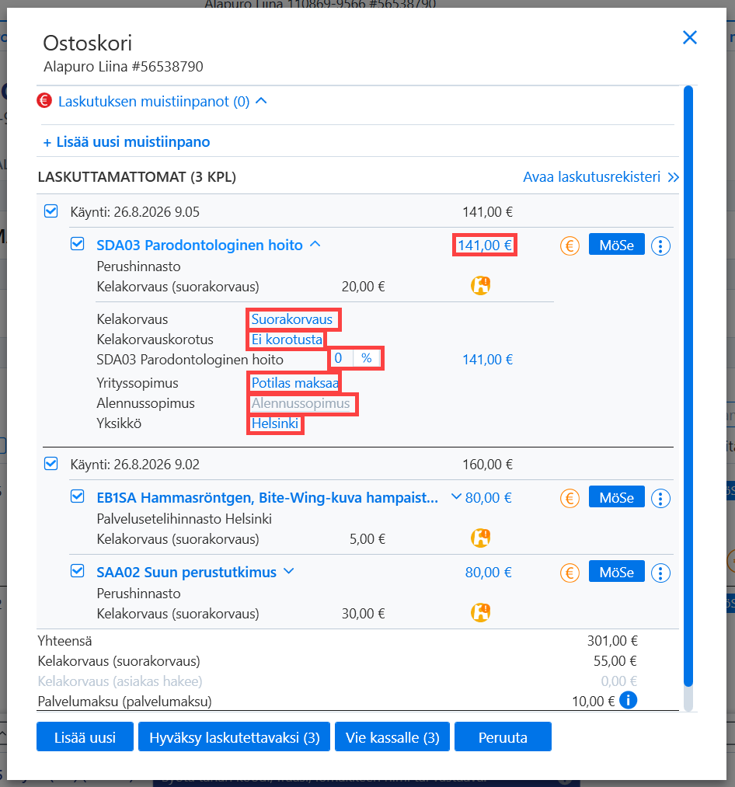Open three-dot menu for EB1SA row
This screenshot has height=787, width=735.
coord(660,499)
